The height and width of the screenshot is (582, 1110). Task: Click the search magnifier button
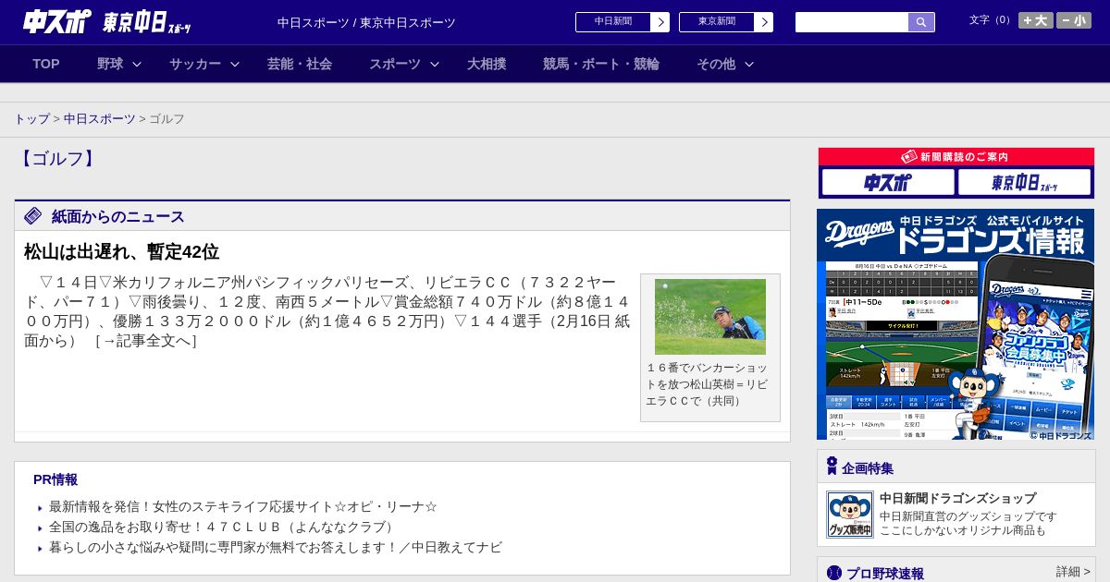[x=921, y=22]
